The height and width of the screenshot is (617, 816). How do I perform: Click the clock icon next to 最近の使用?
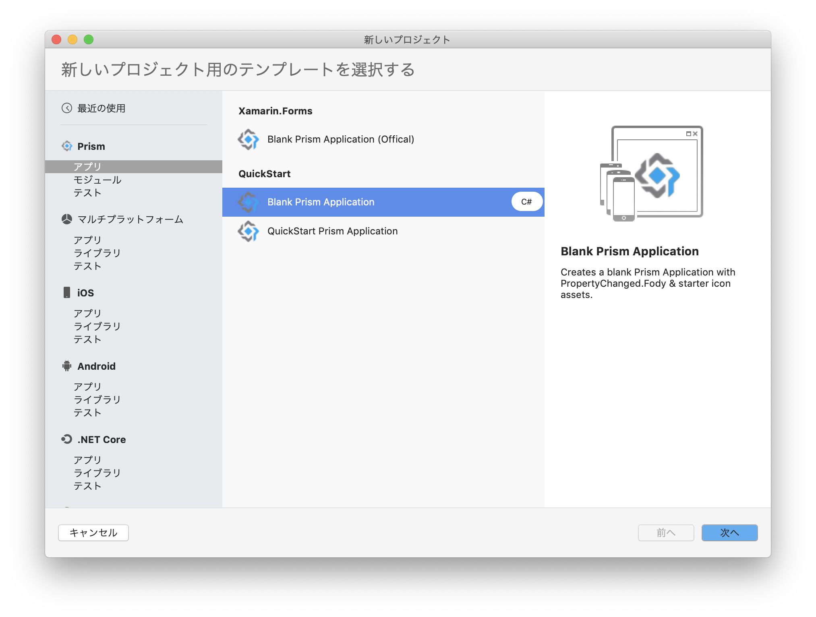pos(67,108)
